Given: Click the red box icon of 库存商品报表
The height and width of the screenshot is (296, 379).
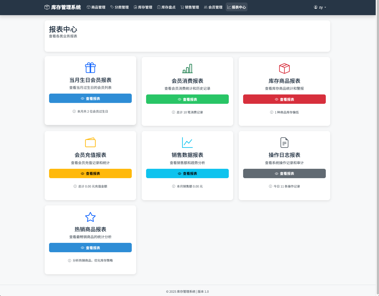Looking at the screenshot, I should pyautogui.click(x=284, y=69).
